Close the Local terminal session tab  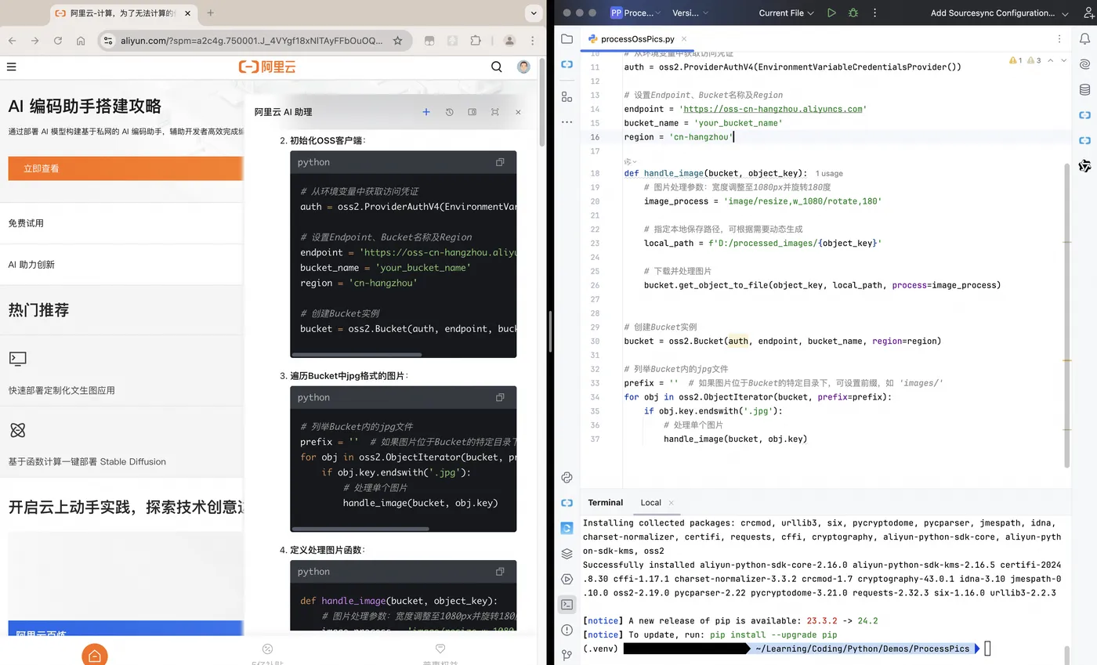[x=672, y=503]
